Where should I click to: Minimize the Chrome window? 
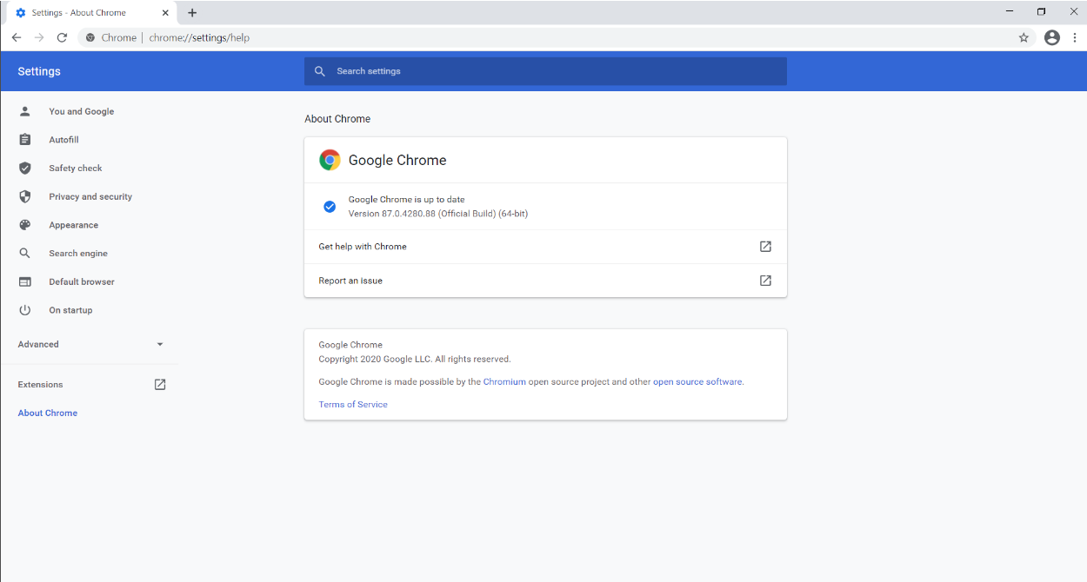[1010, 12]
